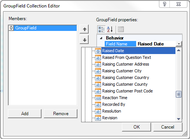The image size is (190, 139).
Task: Click the ab icon beside Raising Customer Post Code
Action: [x=98, y=91]
